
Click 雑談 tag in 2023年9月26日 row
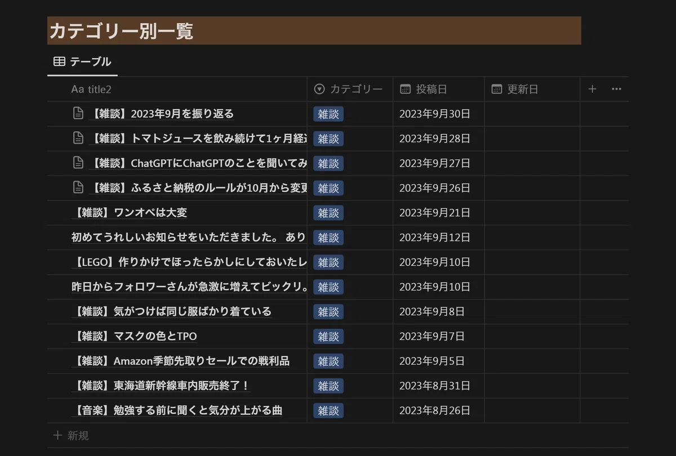click(328, 189)
